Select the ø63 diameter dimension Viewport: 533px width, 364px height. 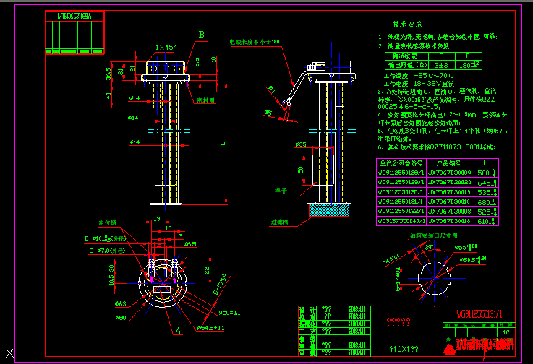[x=121, y=304]
